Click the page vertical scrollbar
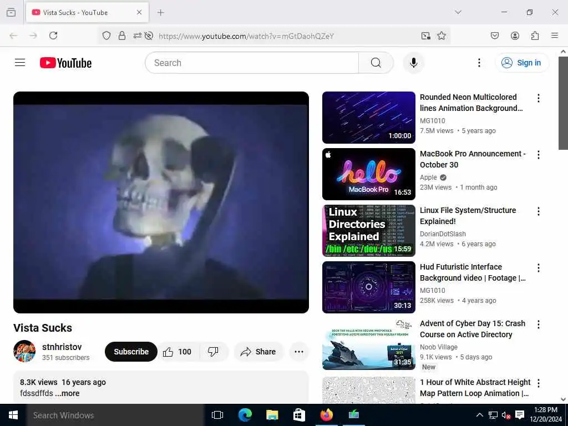 point(563,103)
